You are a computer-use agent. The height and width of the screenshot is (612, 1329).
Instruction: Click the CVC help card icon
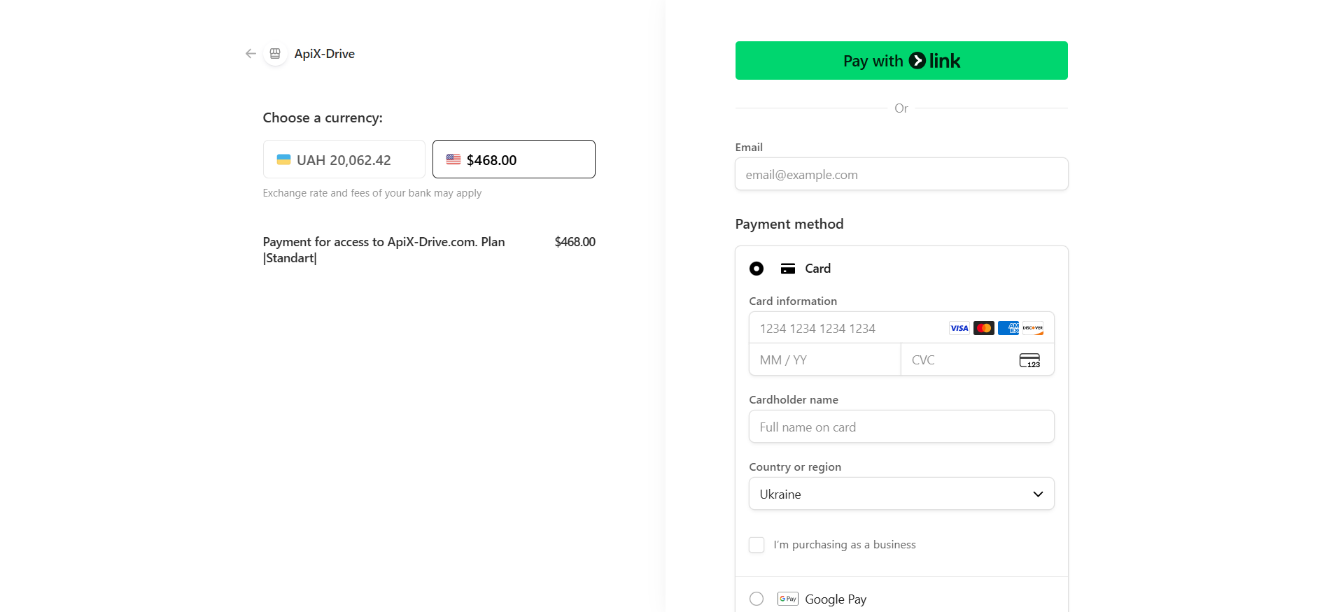click(x=1029, y=360)
